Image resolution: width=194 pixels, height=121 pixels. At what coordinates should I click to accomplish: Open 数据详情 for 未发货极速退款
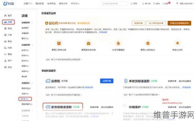(172, 81)
